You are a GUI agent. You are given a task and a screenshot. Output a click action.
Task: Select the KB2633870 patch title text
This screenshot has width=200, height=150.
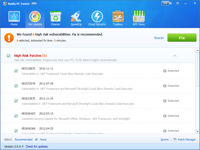28,98
